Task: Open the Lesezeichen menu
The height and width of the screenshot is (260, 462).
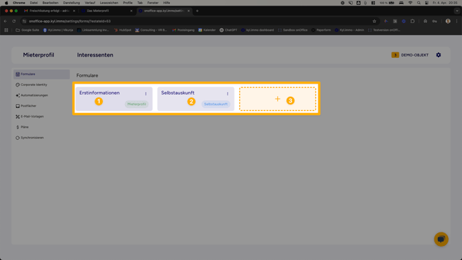Action: click(109, 3)
